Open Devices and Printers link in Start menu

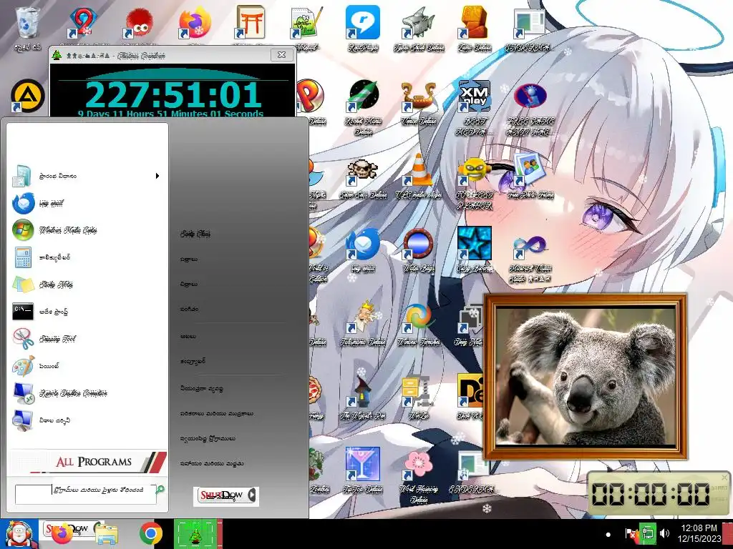click(216, 413)
